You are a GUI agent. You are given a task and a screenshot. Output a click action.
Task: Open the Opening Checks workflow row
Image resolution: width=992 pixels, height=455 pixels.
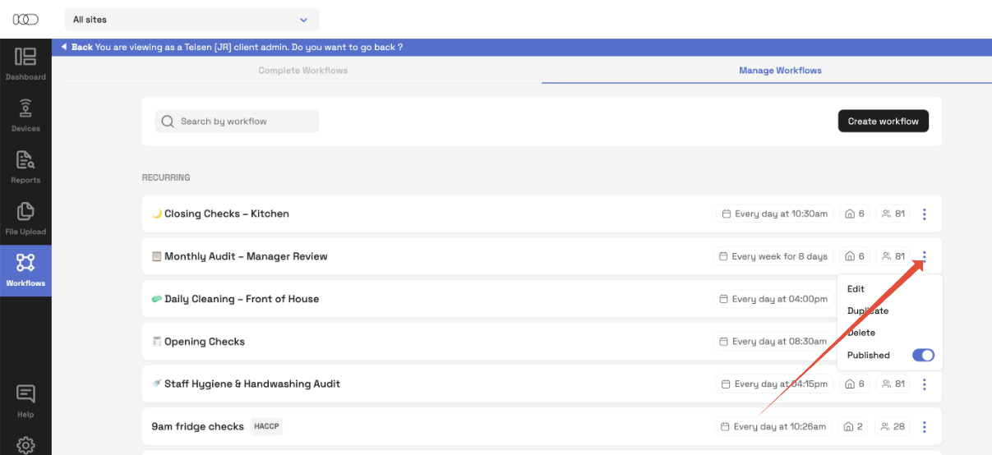[205, 342]
